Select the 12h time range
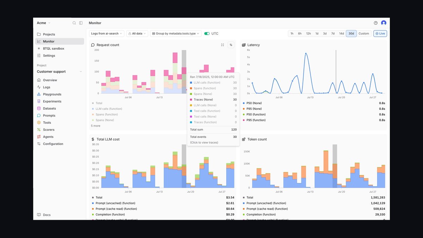The image size is (423, 238). [x=308, y=33]
